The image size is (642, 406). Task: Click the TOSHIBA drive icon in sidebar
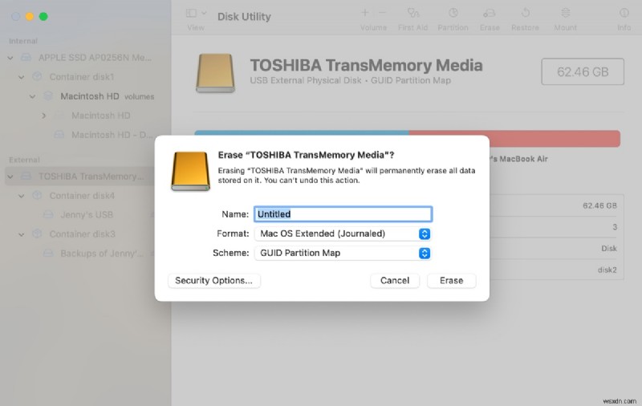pos(26,177)
